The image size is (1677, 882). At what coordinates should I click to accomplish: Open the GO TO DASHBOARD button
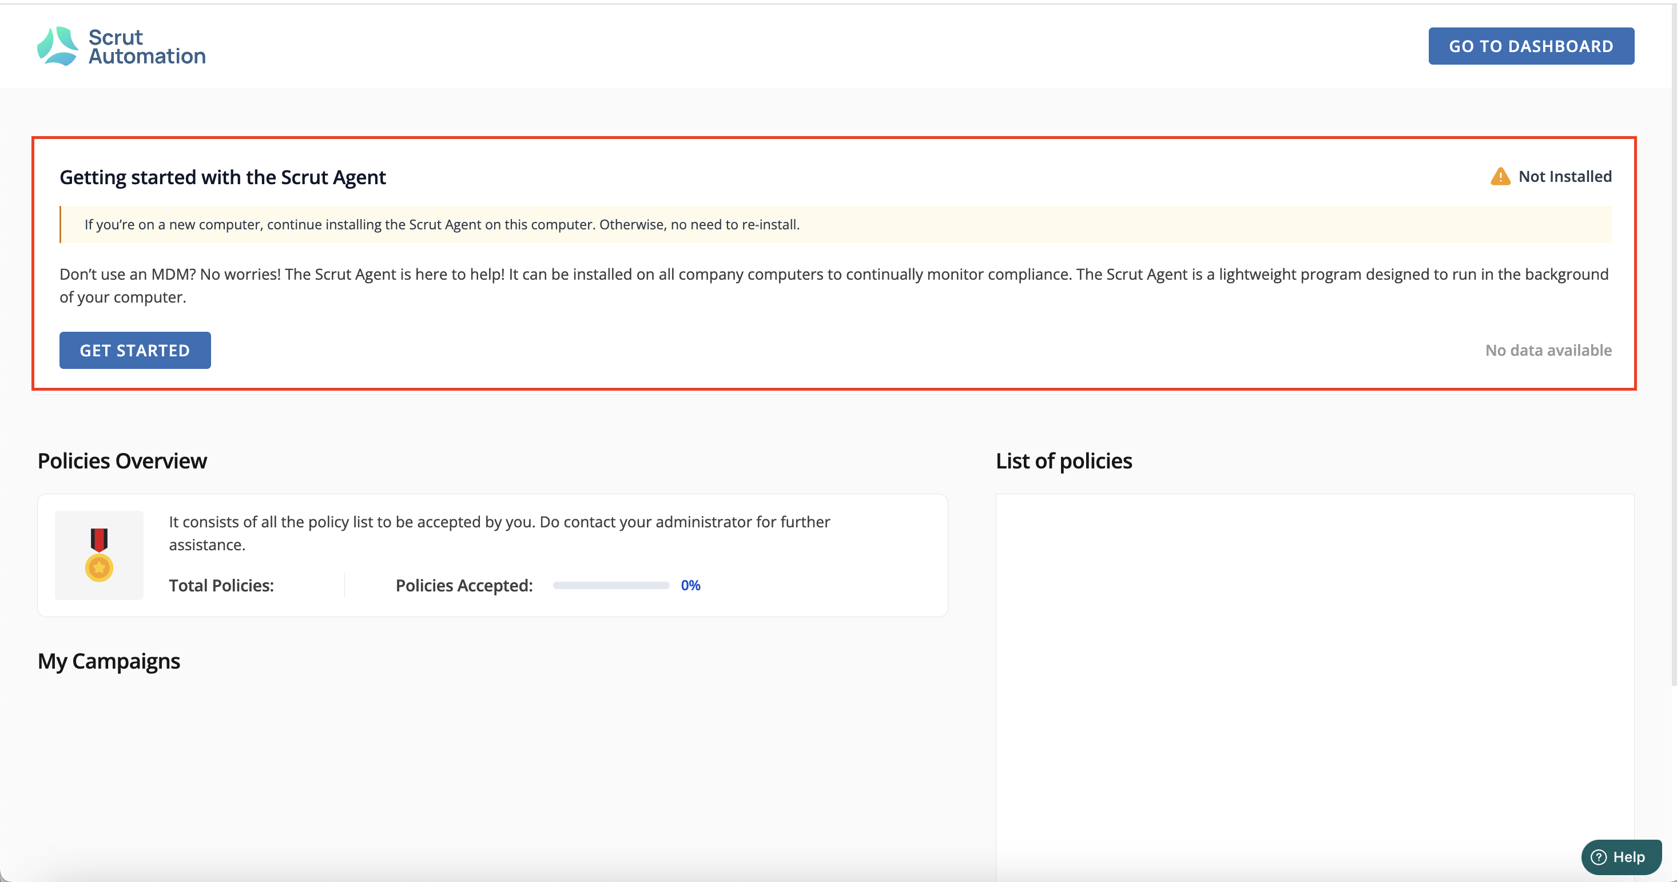(x=1531, y=46)
